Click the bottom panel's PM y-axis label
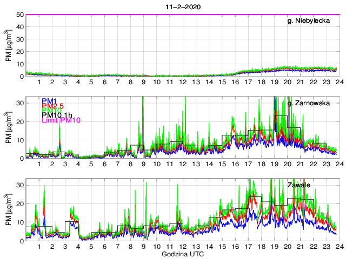Image resolution: width=346 pixels, height=259 pixels. click(x=9, y=209)
